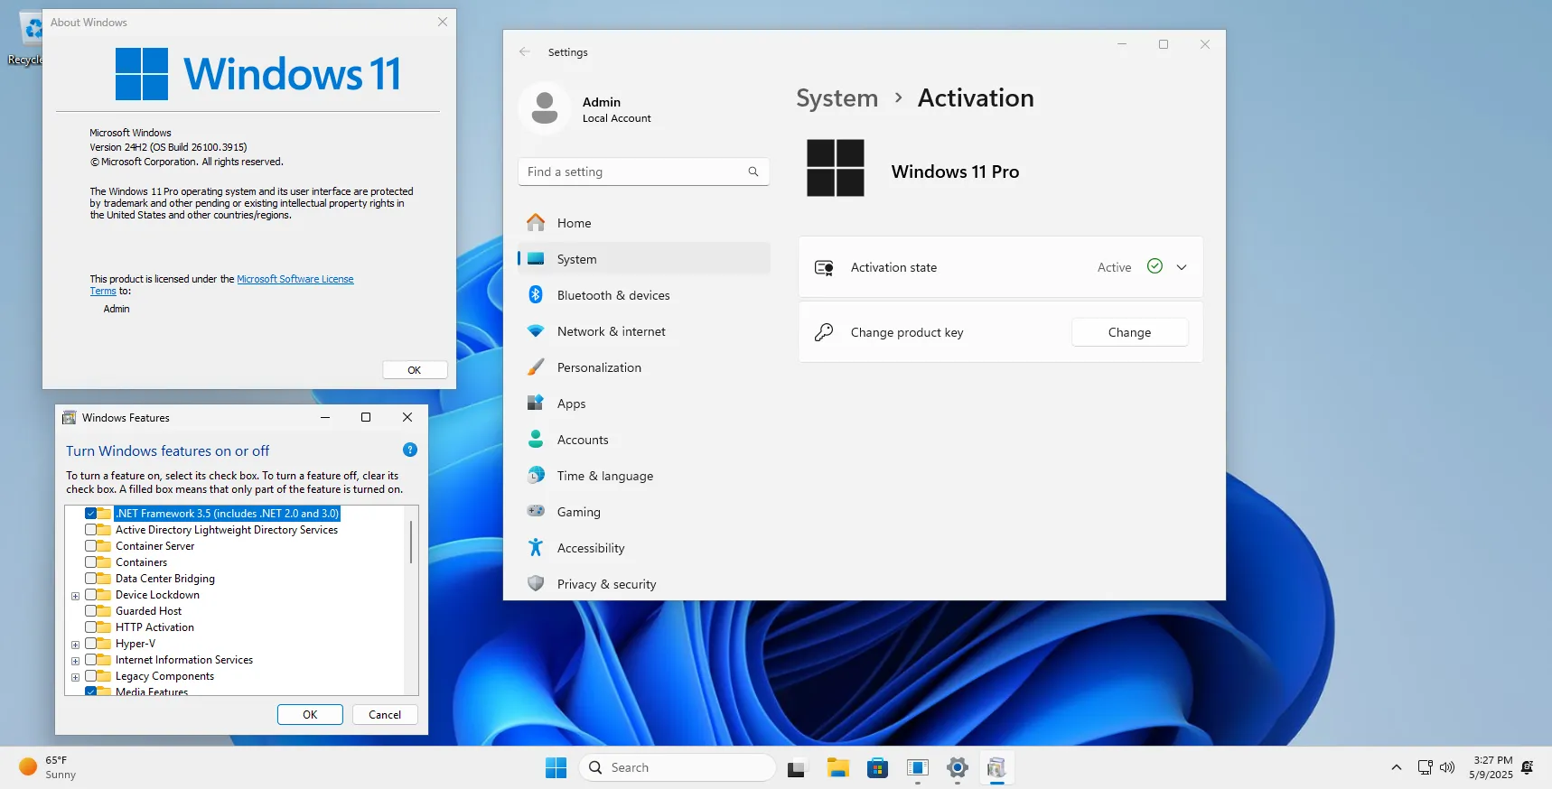This screenshot has height=789, width=1552.
Task: Check Hyper-V feature checkbox
Action: coord(91,644)
